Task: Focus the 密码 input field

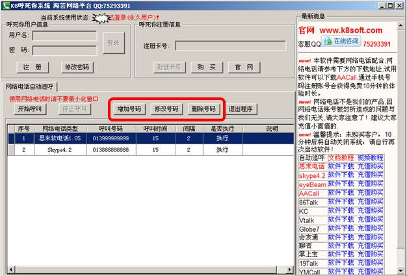Action: (x=64, y=51)
